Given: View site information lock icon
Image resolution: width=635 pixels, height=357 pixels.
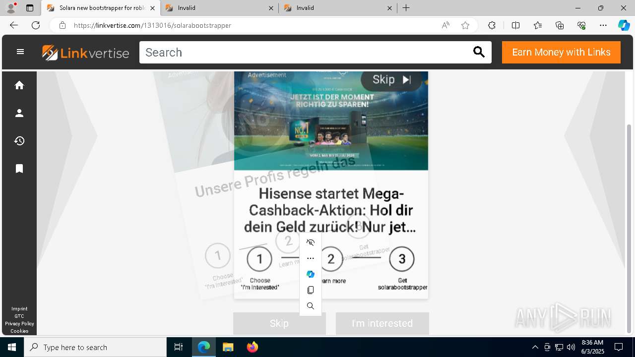Looking at the screenshot, I should [x=63, y=25].
